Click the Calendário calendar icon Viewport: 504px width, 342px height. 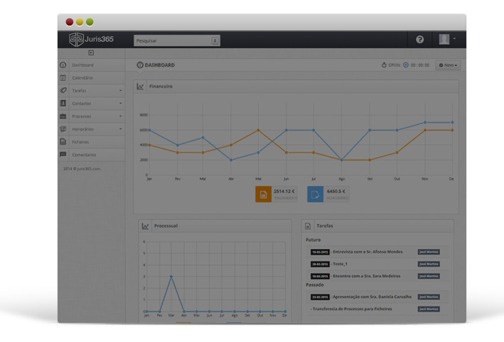(x=63, y=78)
